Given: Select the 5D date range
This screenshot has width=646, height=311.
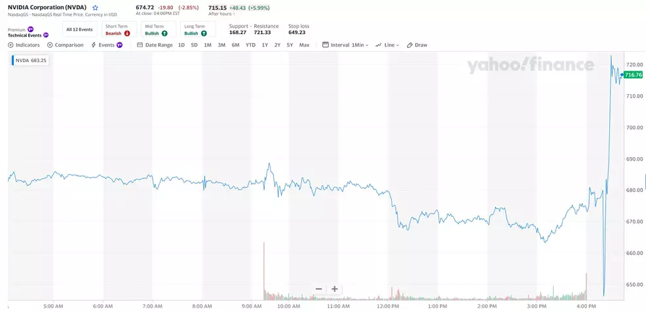Looking at the screenshot, I should [194, 45].
